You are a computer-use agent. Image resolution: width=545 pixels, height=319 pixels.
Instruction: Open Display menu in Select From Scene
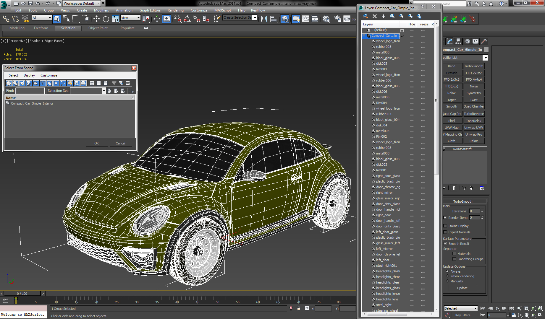tap(29, 75)
